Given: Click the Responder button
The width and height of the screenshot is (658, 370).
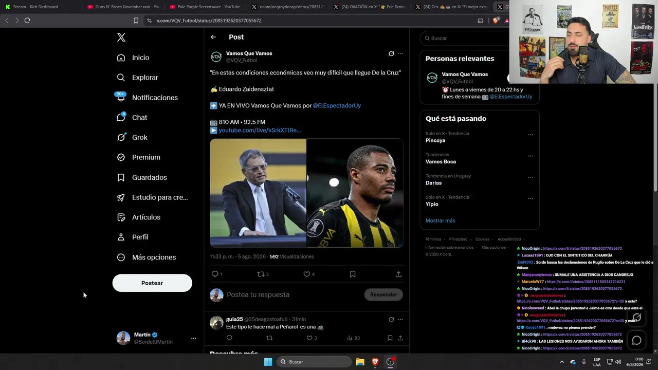Looking at the screenshot, I should (x=383, y=295).
